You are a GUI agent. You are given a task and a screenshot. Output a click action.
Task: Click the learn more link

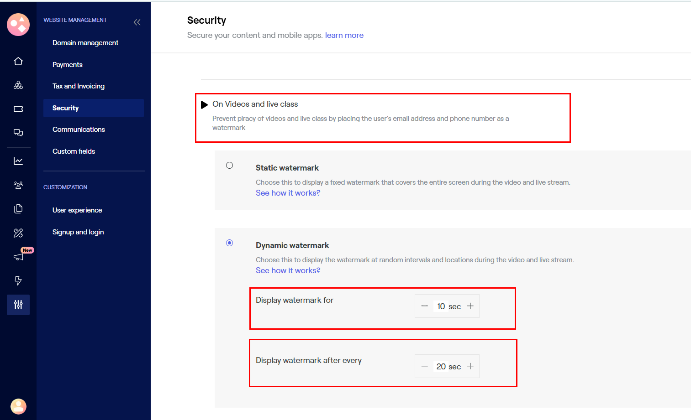pyautogui.click(x=344, y=36)
